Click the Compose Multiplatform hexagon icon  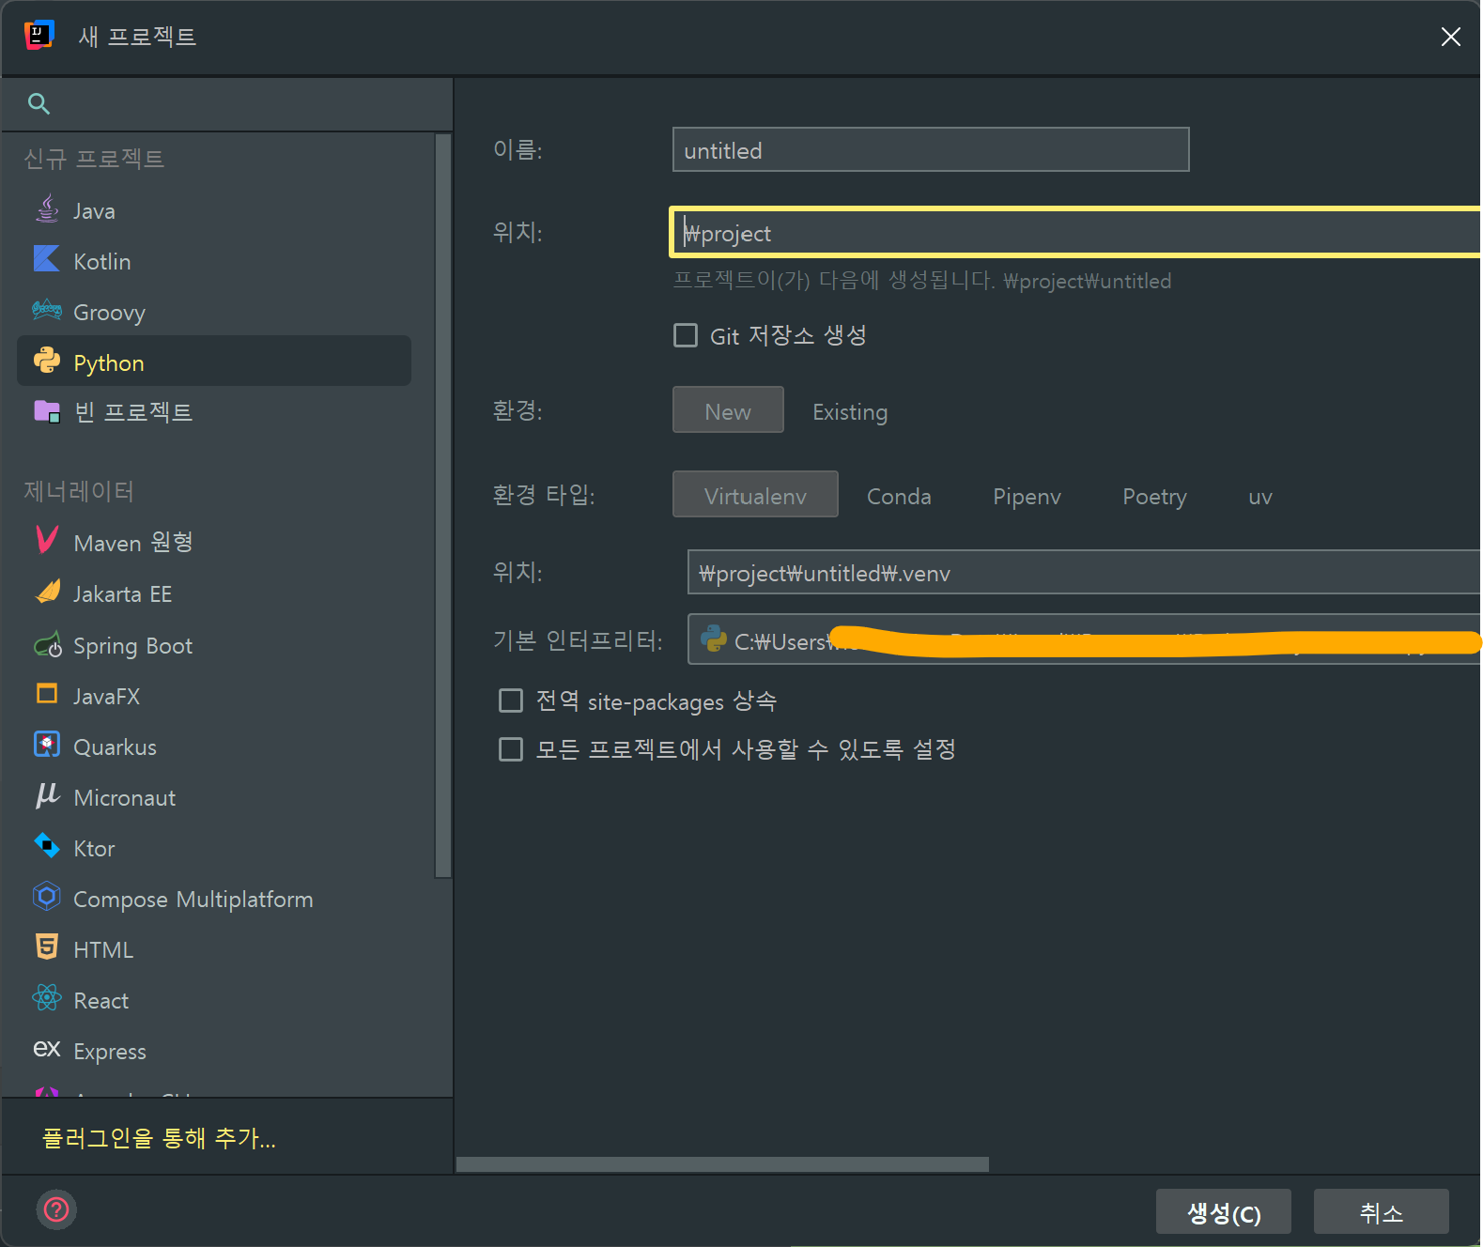[47, 897]
